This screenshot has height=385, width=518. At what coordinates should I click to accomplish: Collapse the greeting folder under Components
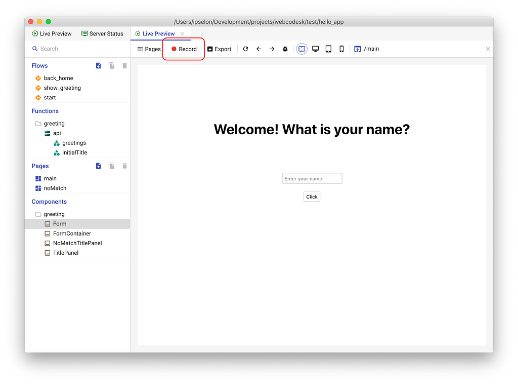click(x=77, y=214)
